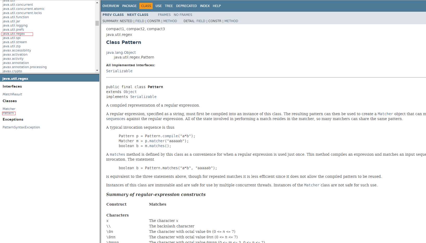Open Pattern class in class list
Viewport: 426px width, 243px height.
(x=8, y=113)
